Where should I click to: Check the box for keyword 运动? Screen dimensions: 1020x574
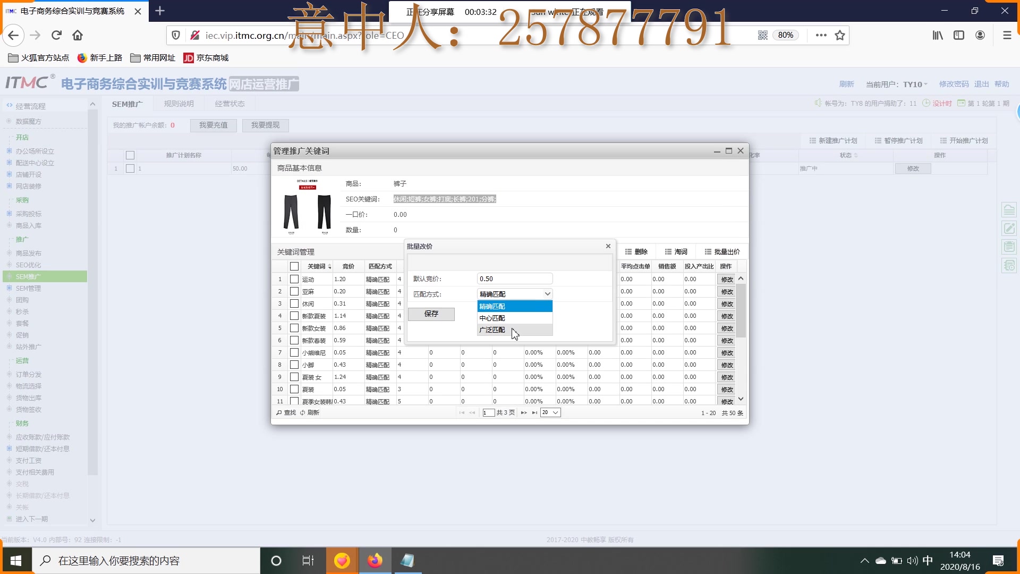click(x=294, y=279)
